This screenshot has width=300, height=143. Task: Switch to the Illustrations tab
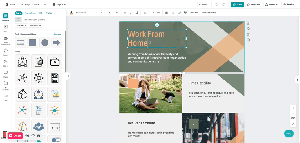point(30,13)
